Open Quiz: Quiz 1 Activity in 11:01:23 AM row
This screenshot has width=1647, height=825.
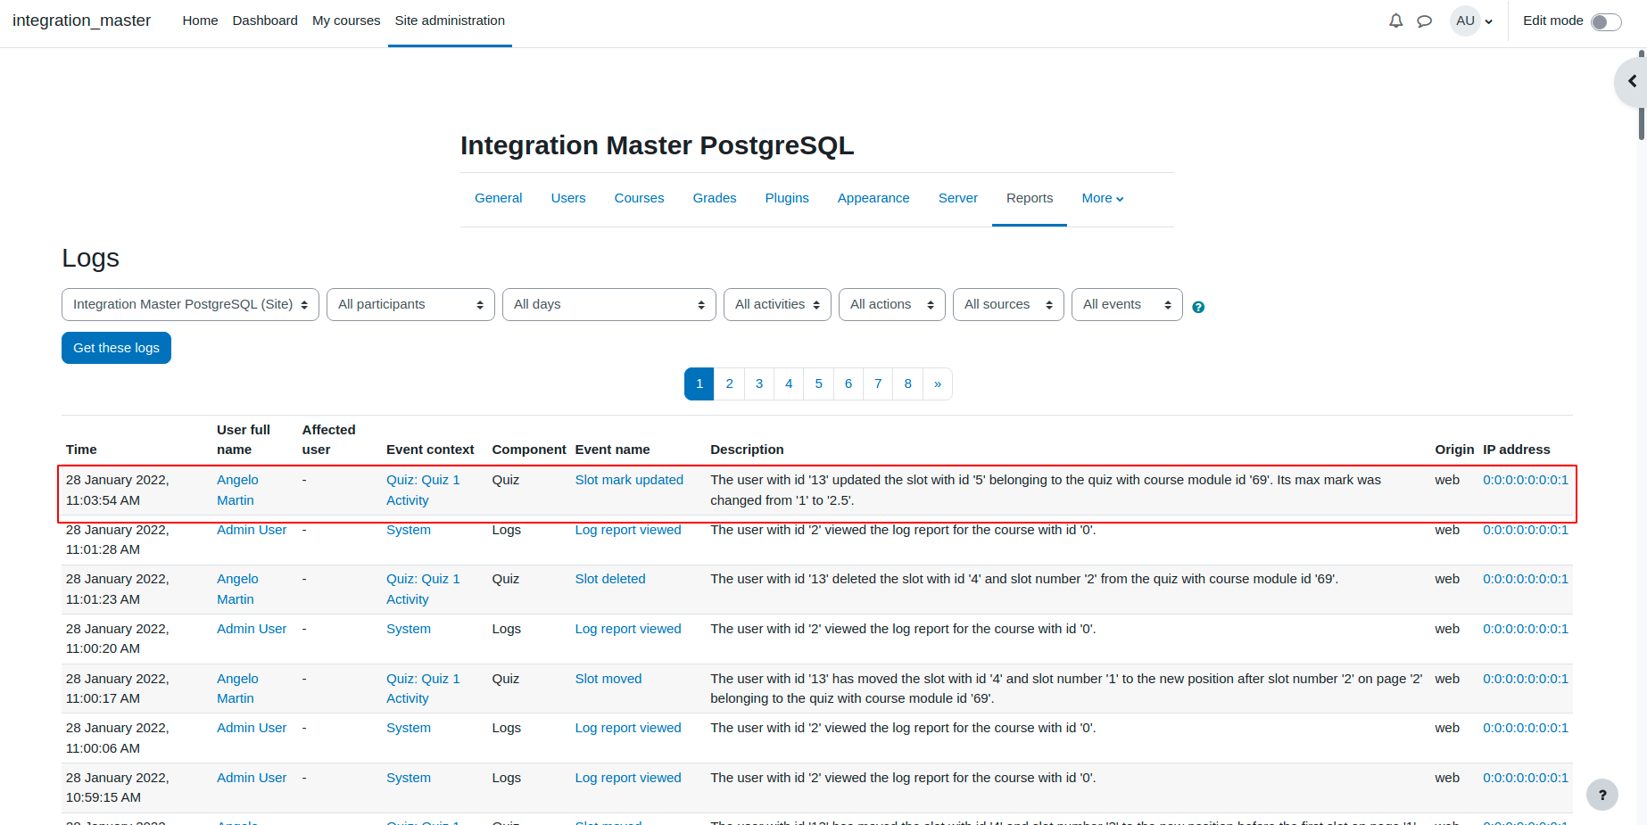[423, 589]
